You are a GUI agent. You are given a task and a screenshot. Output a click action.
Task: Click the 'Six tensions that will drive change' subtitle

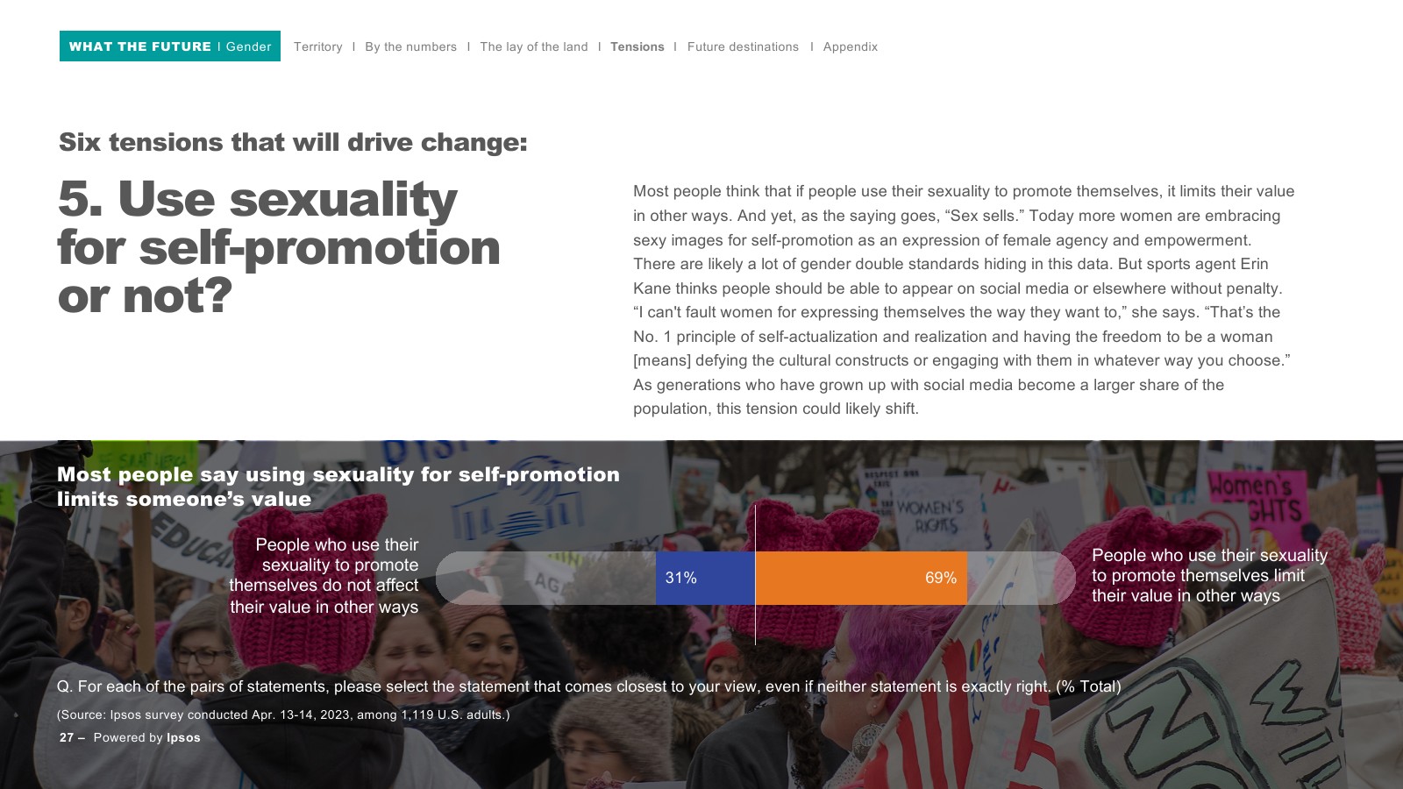coord(293,142)
